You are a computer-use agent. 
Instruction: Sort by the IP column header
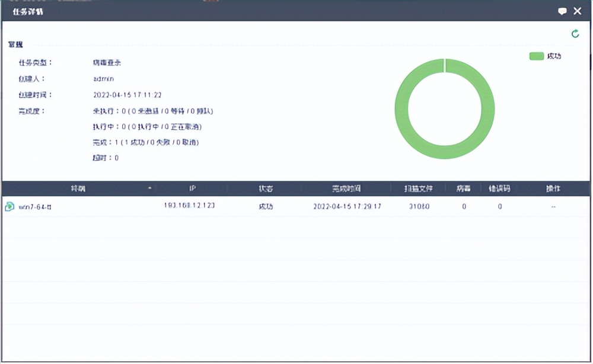coord(192,189)
